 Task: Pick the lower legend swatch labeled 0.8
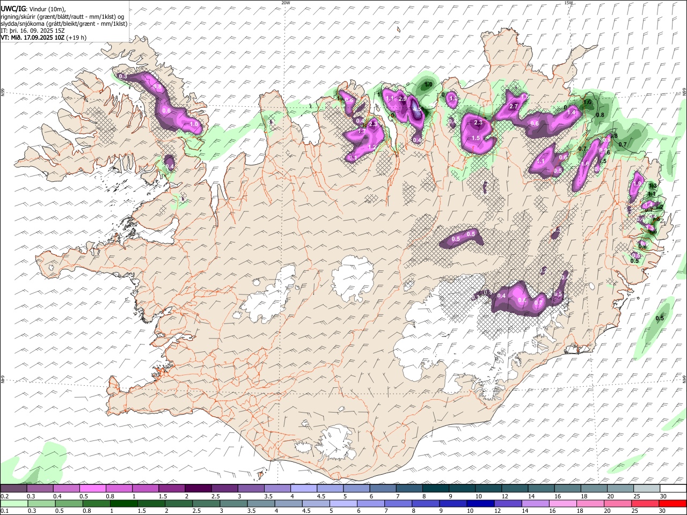96,503
